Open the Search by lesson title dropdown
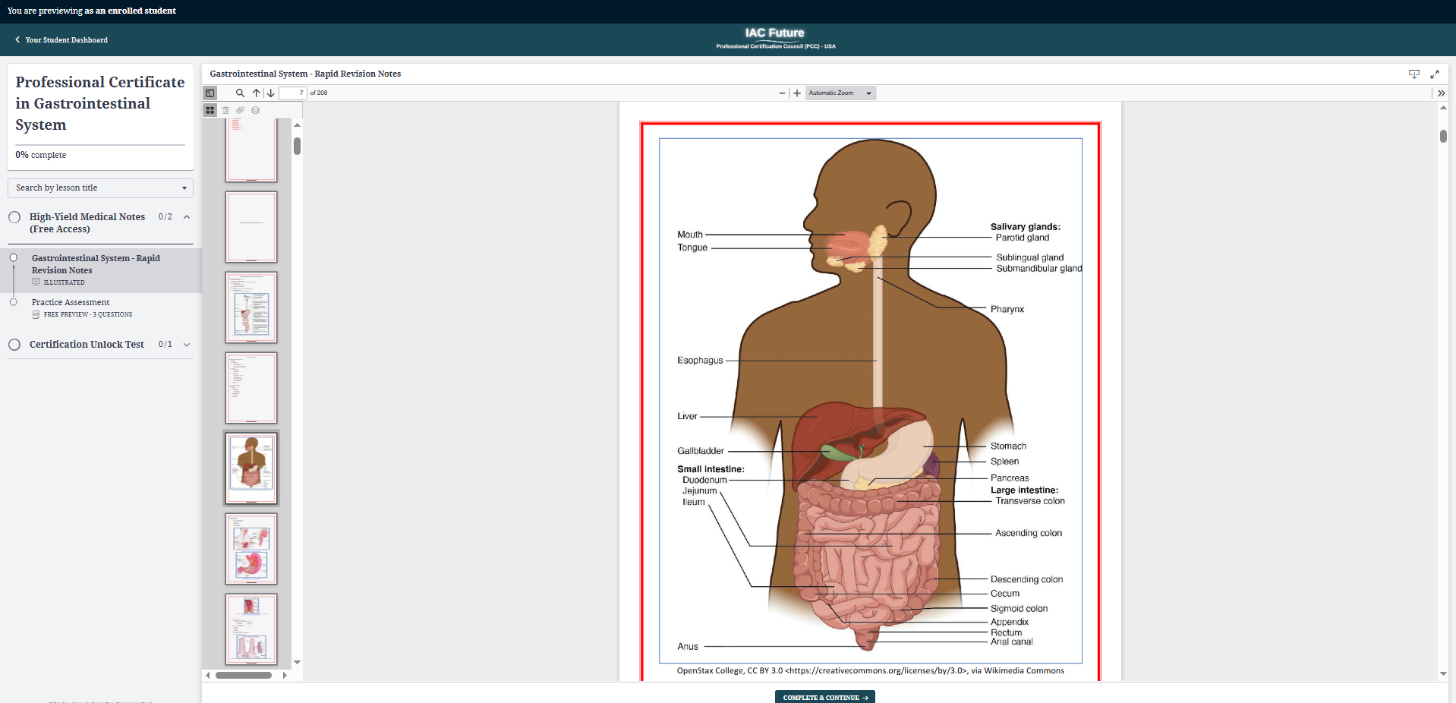Image resolution: width=1456 pixels, height=703 pixels. click(100, 188)
